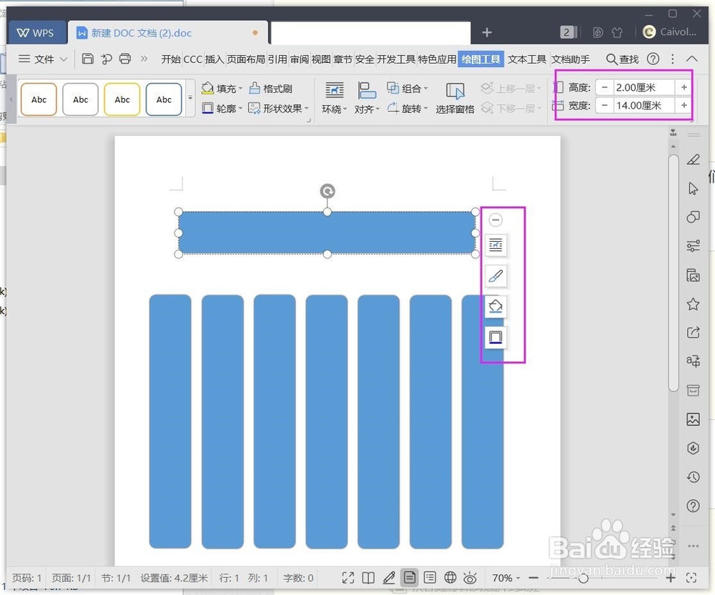
Task: Switch to the 开始 ribbon tab
Action: (171, 59)
